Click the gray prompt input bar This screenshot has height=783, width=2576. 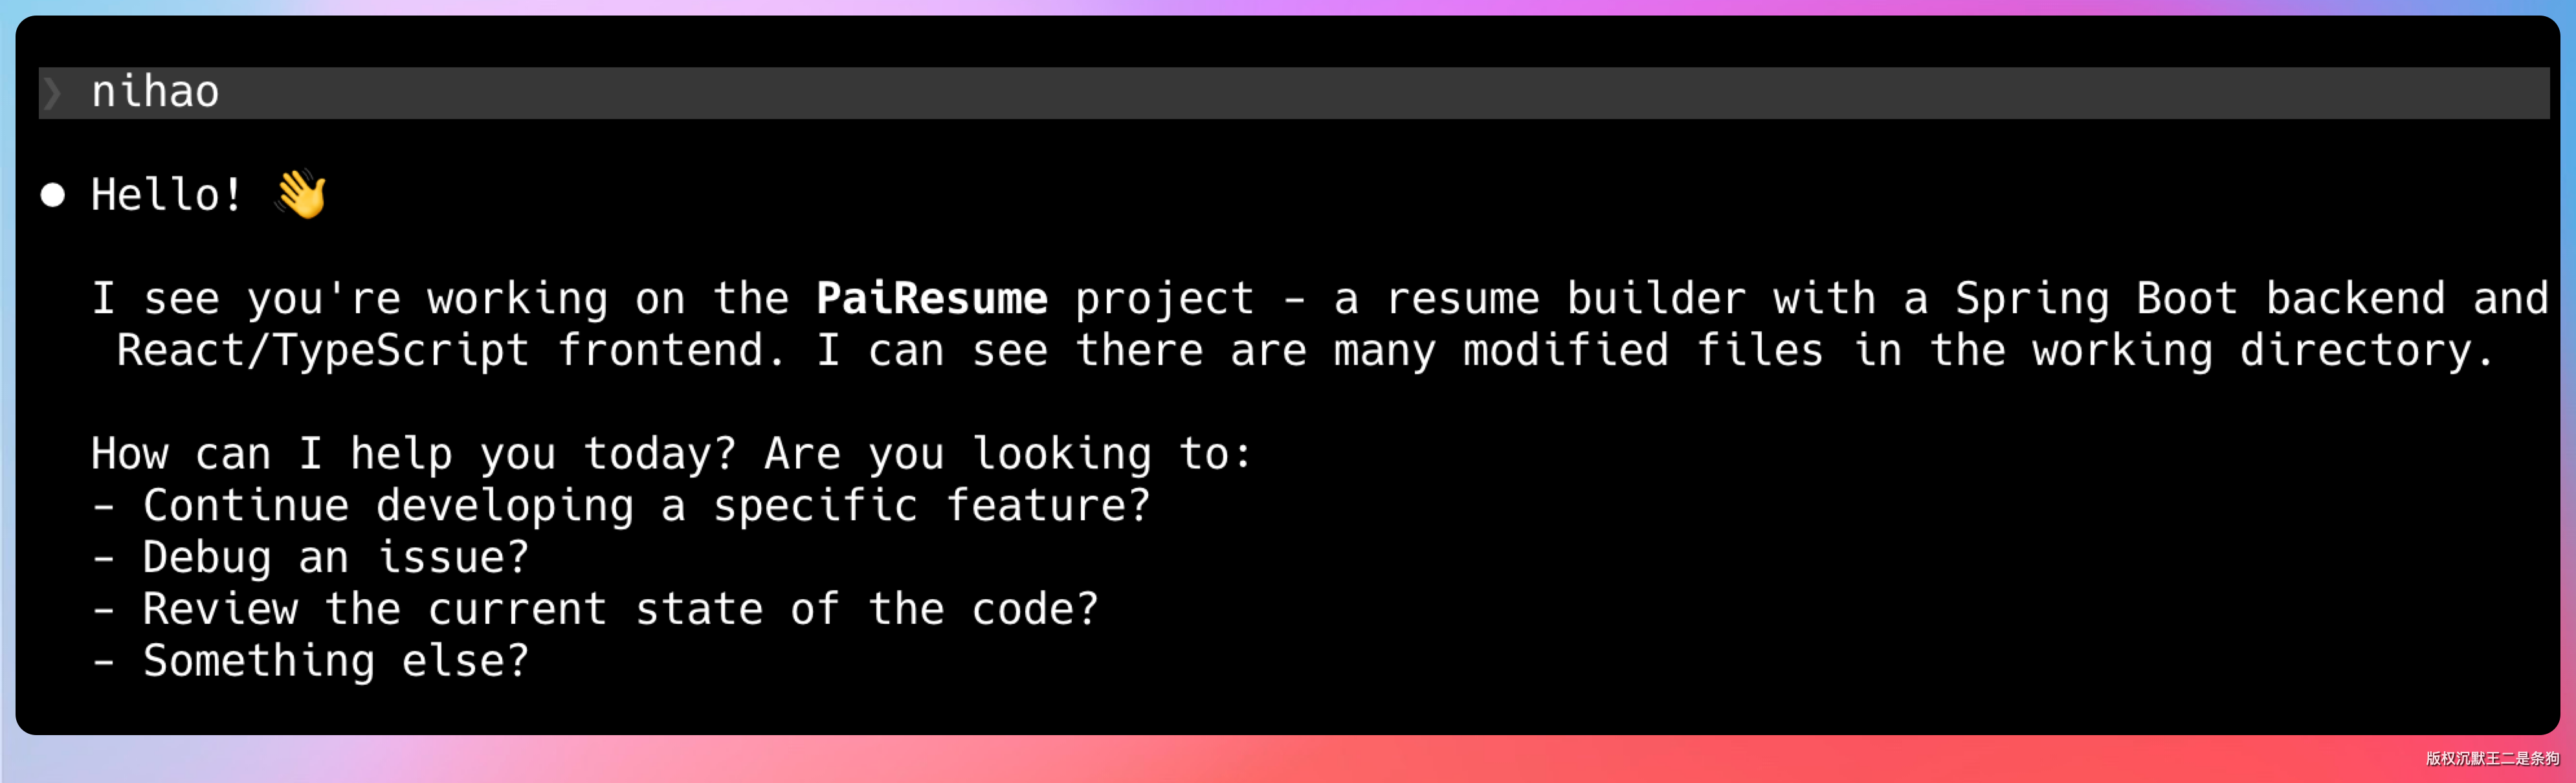click(x=1300, y=93)
